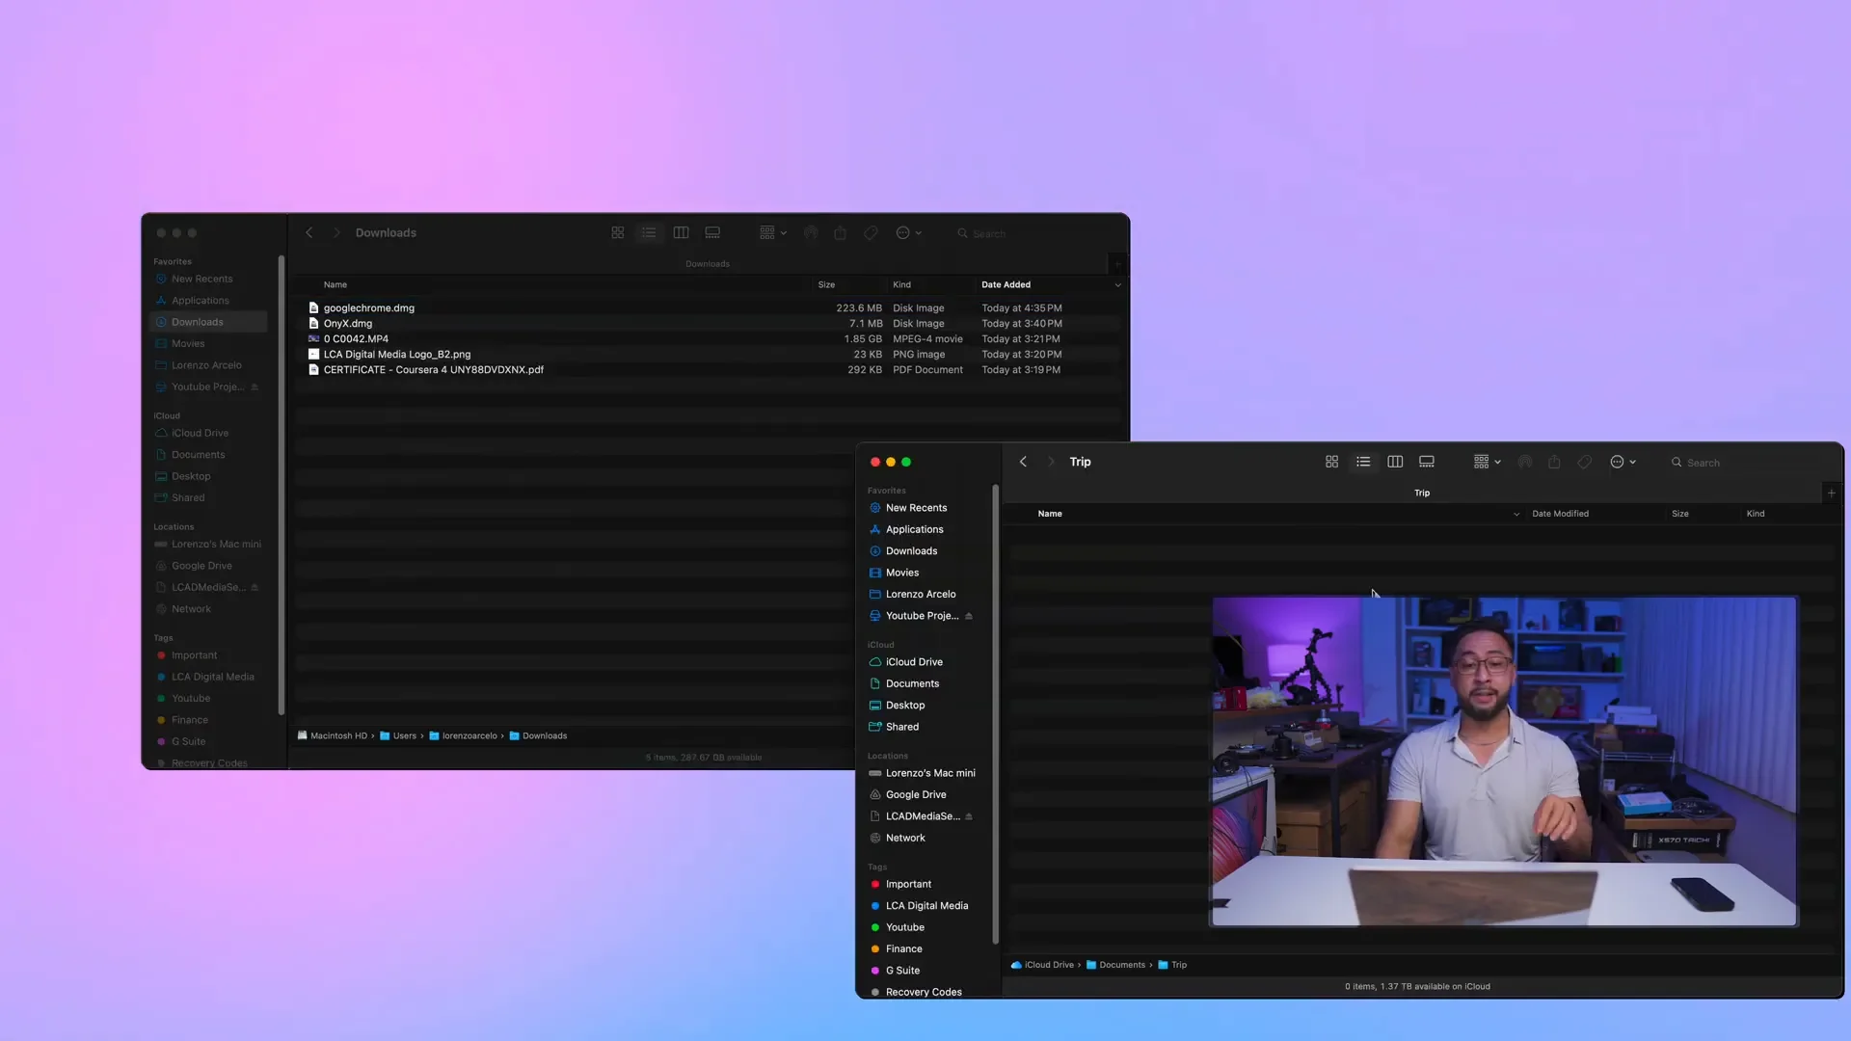Screen dimensions: 1851x1041
Task: Open Movies in Trip window sidebar
Action: [x=901, y=573]
